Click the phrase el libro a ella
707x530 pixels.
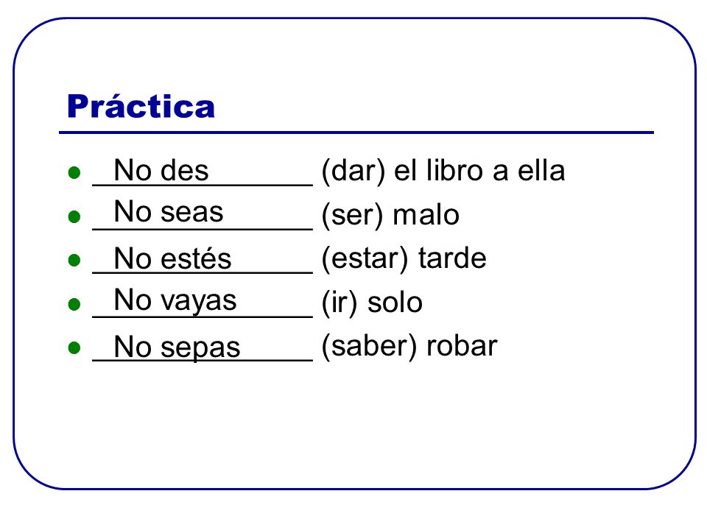coord(479,170)
